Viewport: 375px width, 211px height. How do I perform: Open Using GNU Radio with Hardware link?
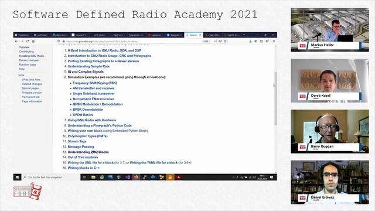point(92,120)
